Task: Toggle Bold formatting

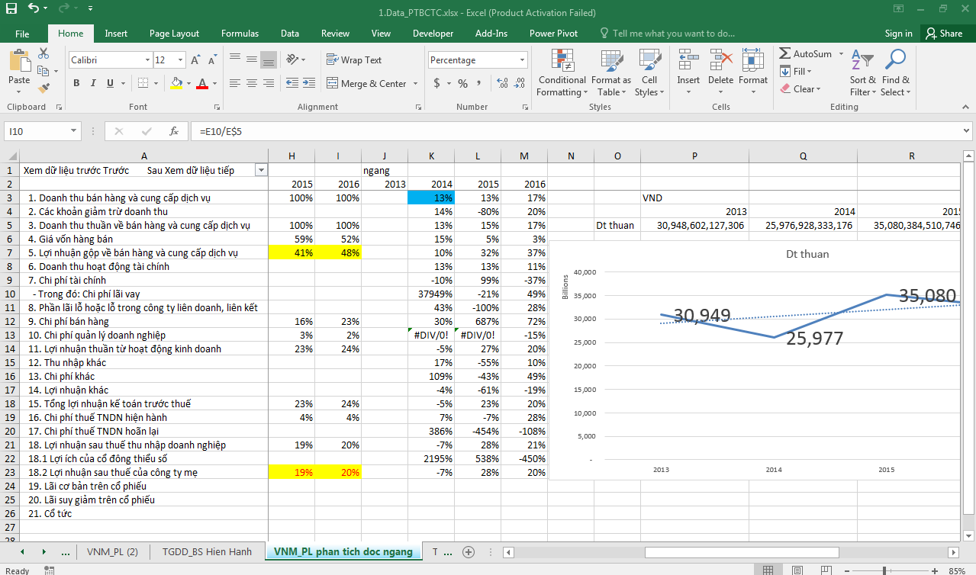Action: (76, 83)
